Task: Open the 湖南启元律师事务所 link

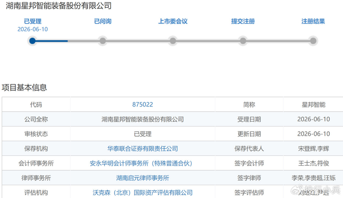Action: coord(143,178)
